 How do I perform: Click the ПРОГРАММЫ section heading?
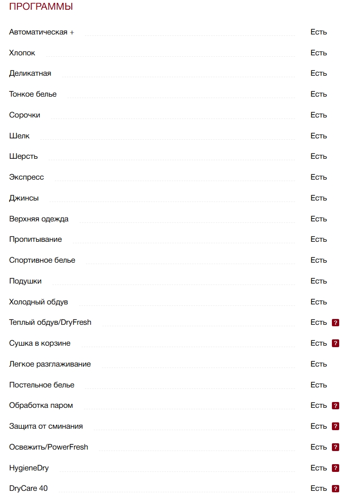coord(41,7)
